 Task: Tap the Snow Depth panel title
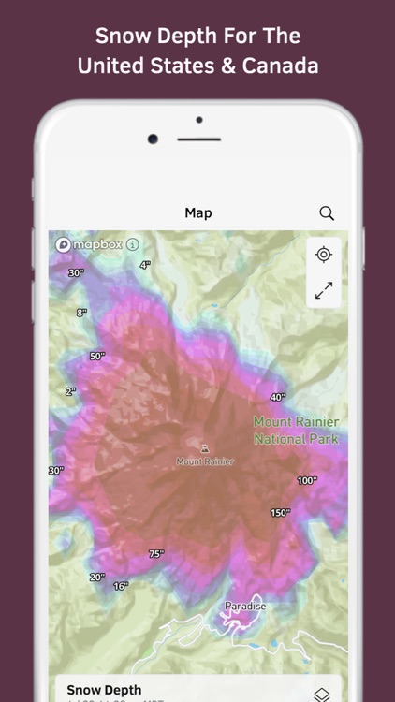coord(104,690)
